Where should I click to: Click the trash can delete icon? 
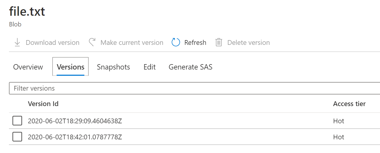(x=219, y=42)
